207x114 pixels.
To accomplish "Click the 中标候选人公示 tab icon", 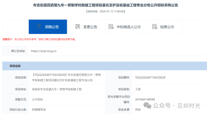I will (111, 27).
